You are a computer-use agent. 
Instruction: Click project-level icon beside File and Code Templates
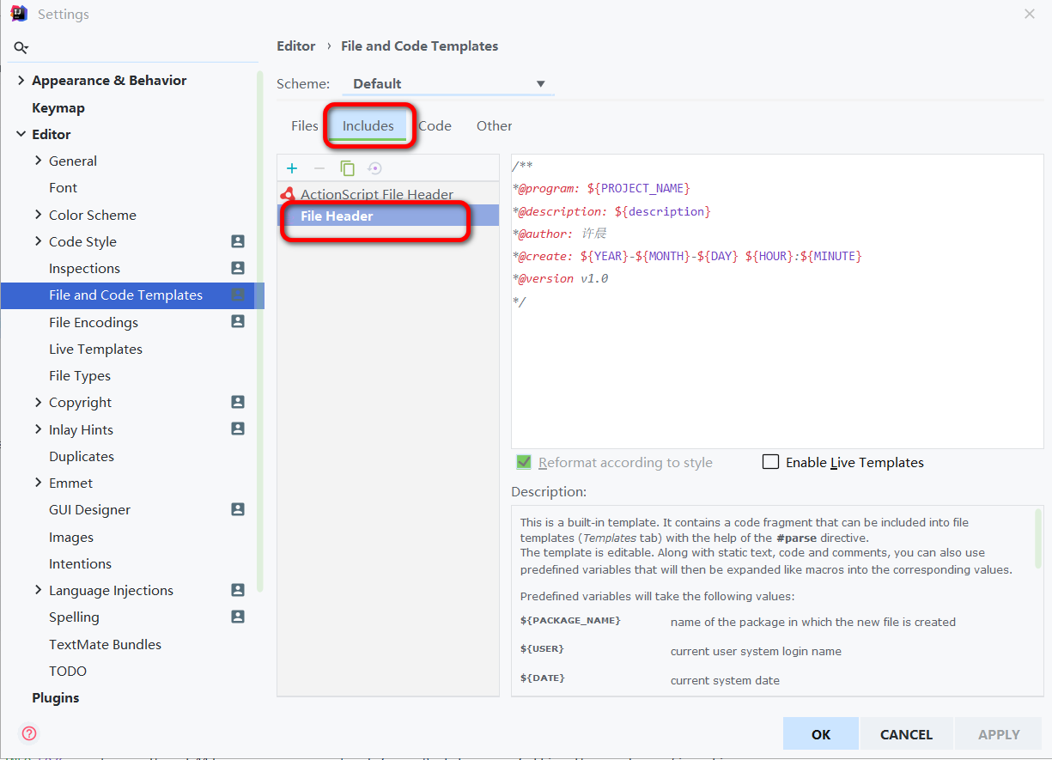click(x=238, y=295)
